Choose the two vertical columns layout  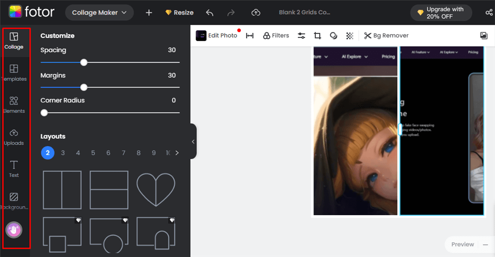(x=62, y=190)
